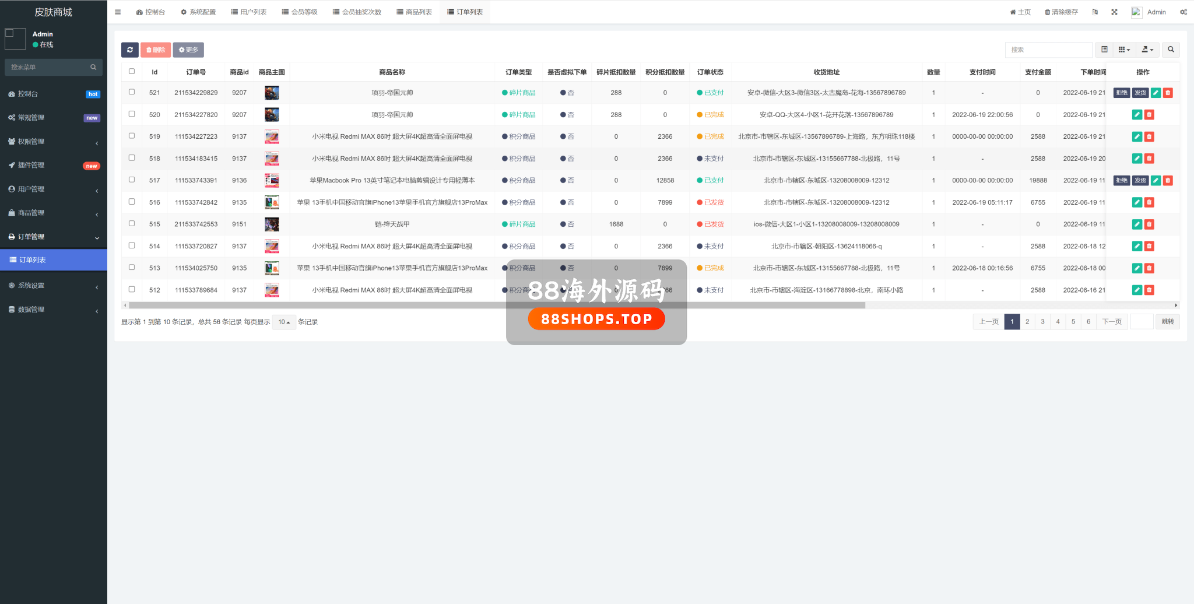Open the columns visibility dropdown
Image resolution: width=1194 pixels, height=604 pixels.
[x=1124, y=50]
